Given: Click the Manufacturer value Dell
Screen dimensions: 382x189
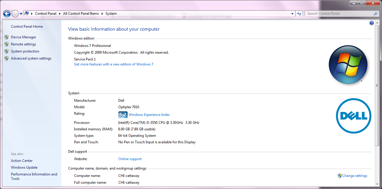Looking at the screenshot, I should 121,101.
